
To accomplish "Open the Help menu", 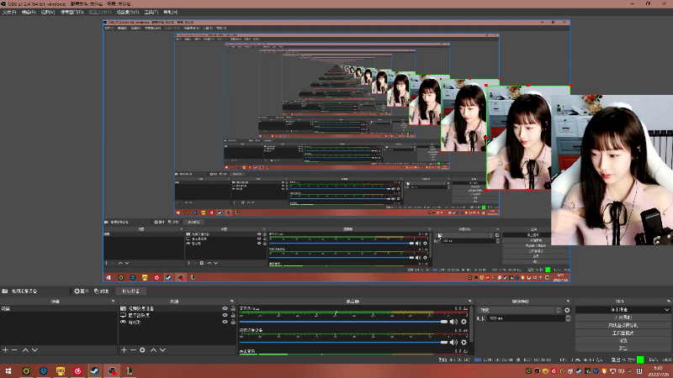I will point(171,12).
